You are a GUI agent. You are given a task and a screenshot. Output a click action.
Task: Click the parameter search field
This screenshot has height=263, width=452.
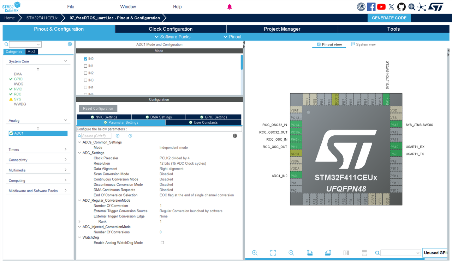coord(96,136)
